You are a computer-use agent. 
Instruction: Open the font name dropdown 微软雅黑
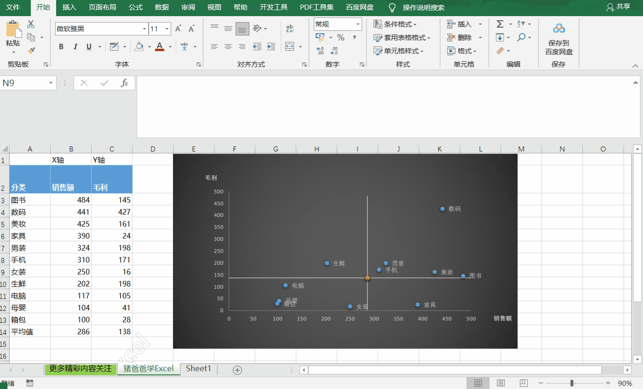pyautogui.click(x=144, y=29)
